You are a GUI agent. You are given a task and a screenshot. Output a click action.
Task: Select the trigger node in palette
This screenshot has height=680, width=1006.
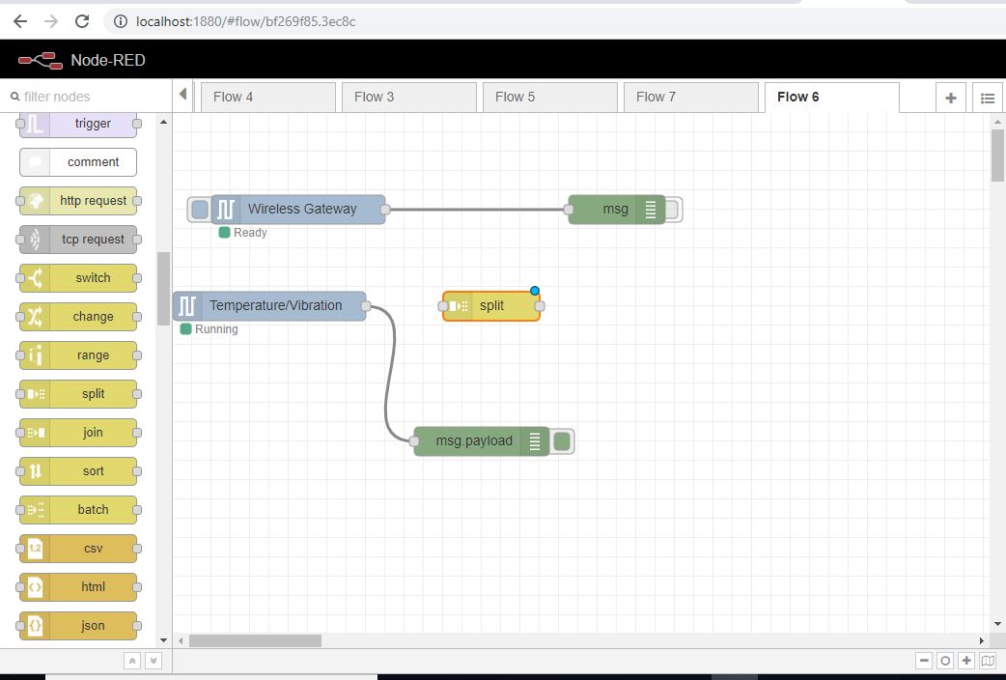pos(78,124)
